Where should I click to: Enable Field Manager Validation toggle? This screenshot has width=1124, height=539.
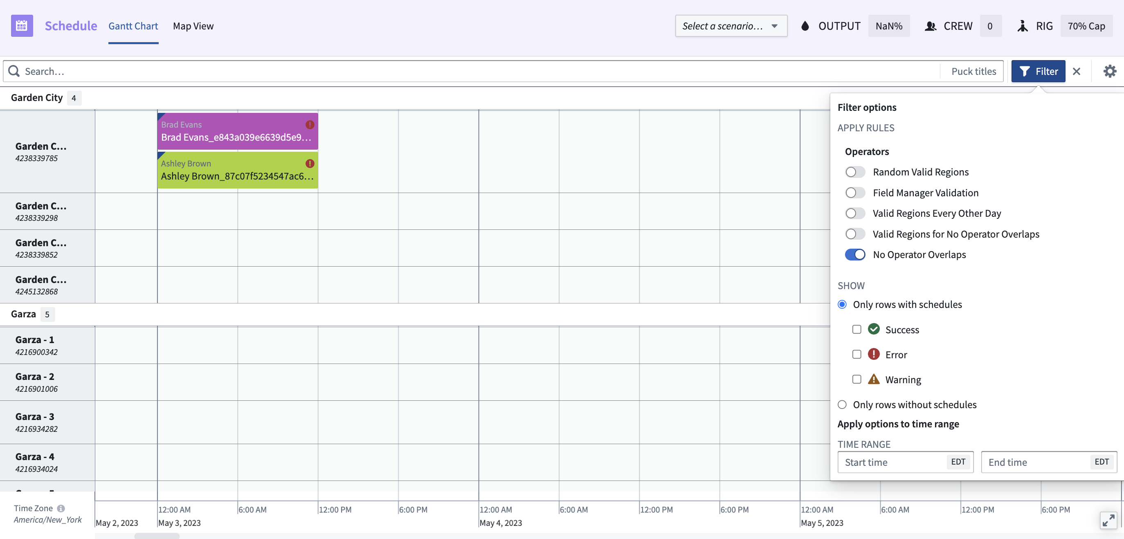(855, 193)
